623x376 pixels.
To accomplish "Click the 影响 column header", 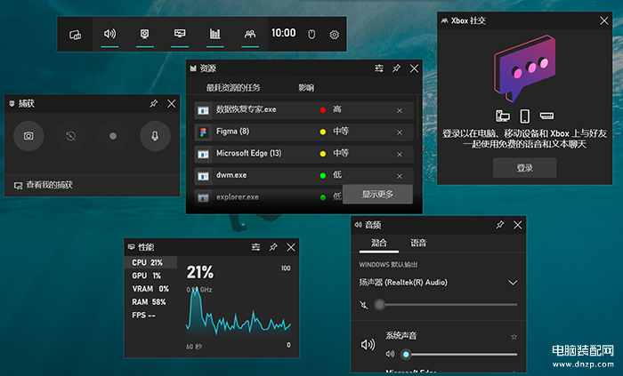I will coord(306,88).
